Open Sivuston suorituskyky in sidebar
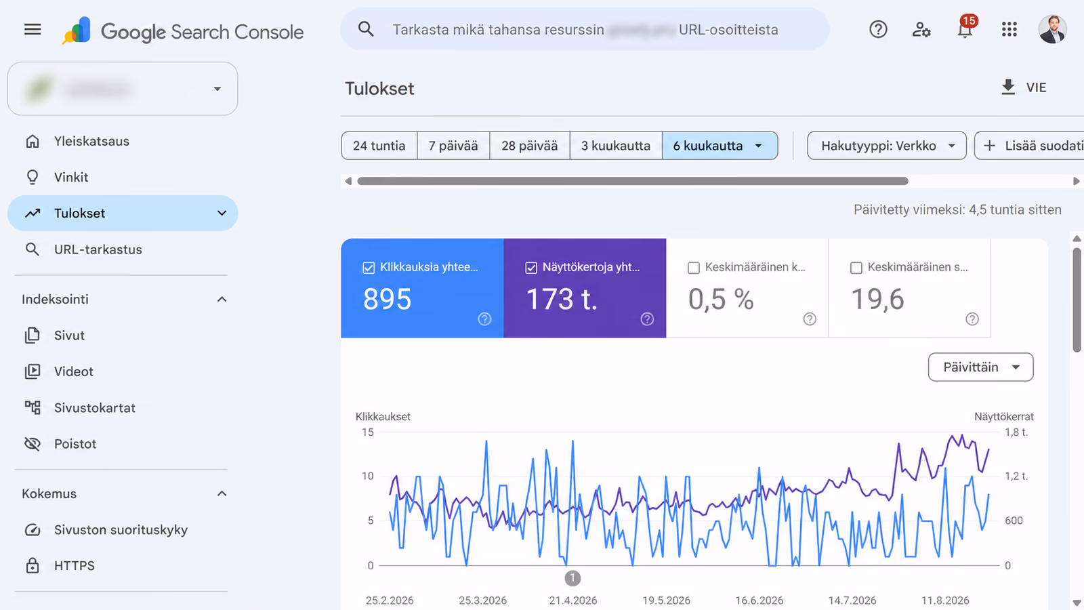 (123, 529)
